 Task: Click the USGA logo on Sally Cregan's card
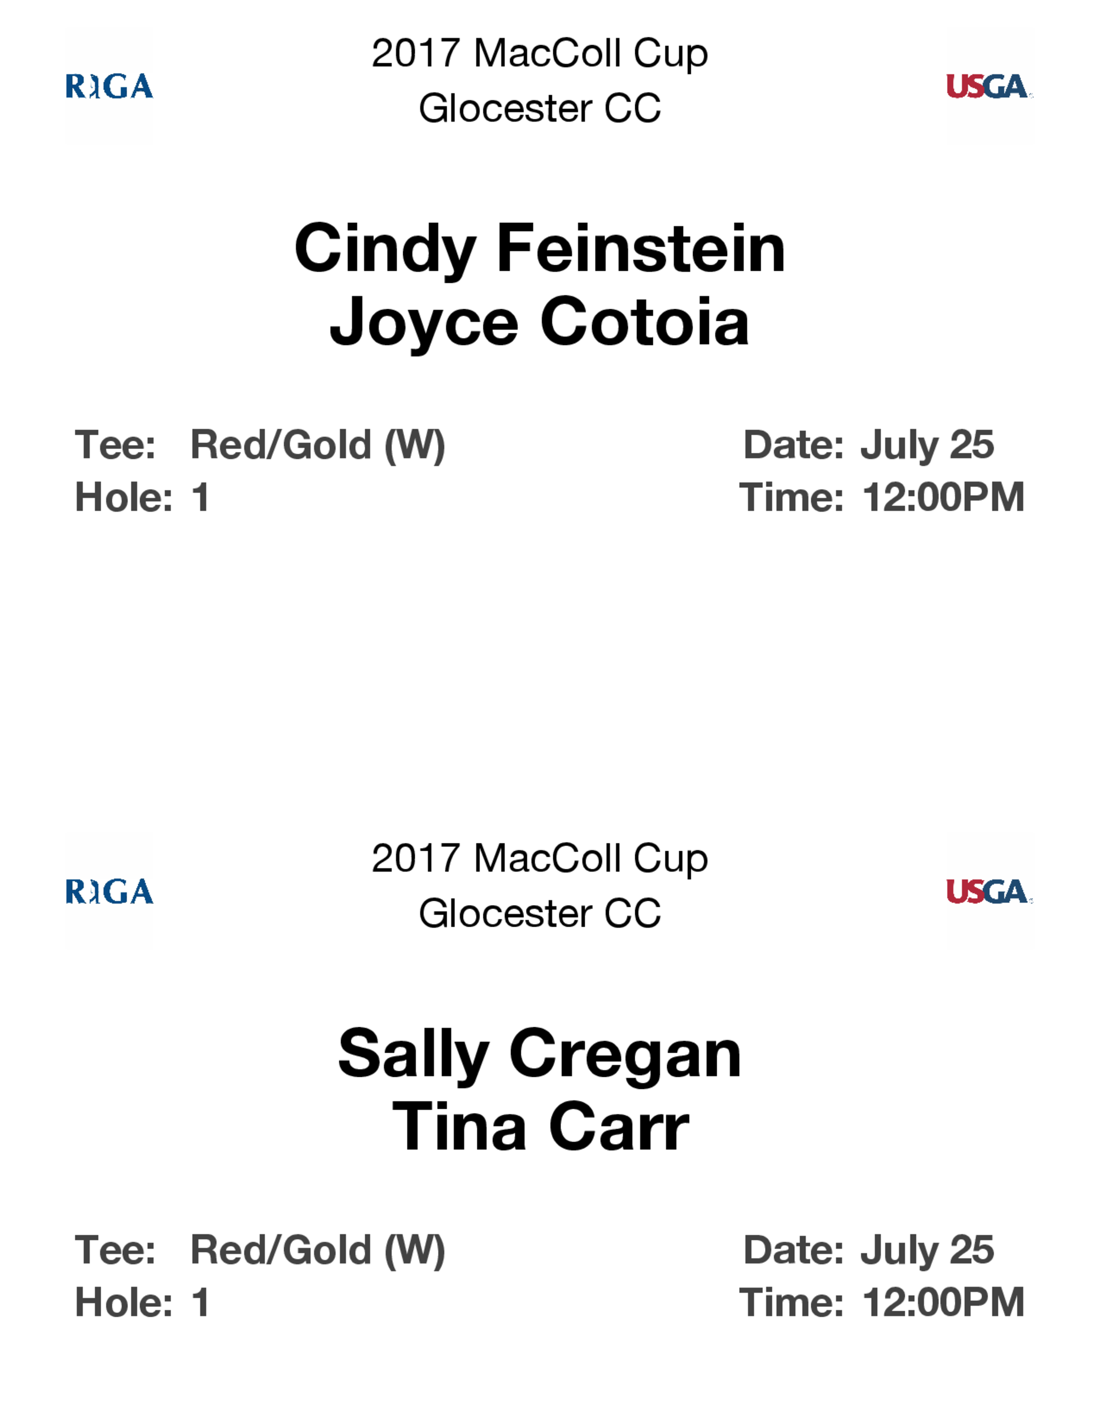[988, 891]
